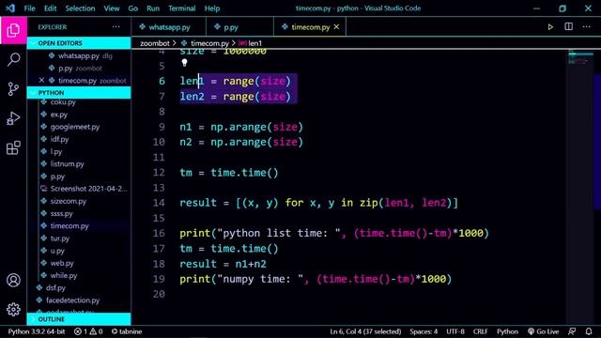Open whatsapp.py in Open Editors list
The width and height of the screenshot is (601, 338).
click(x=79, y=55)
